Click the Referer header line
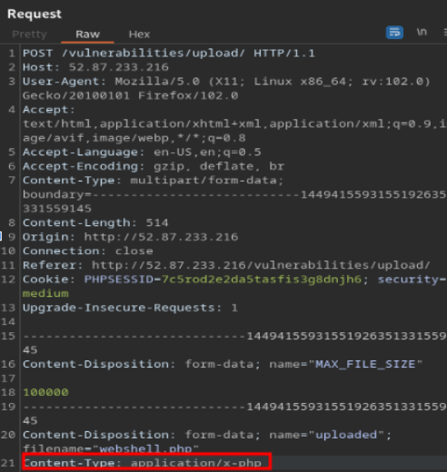 click(226, 265)
